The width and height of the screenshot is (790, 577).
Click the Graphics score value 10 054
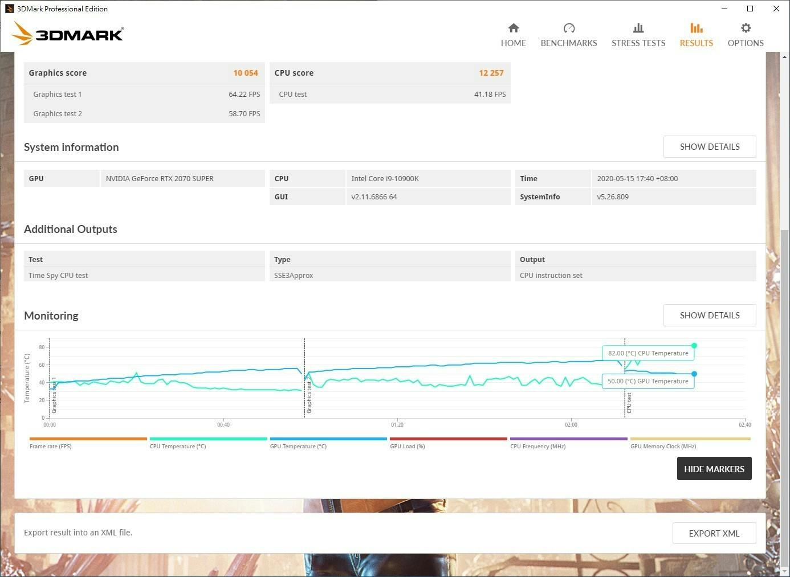tap(246, 73)
